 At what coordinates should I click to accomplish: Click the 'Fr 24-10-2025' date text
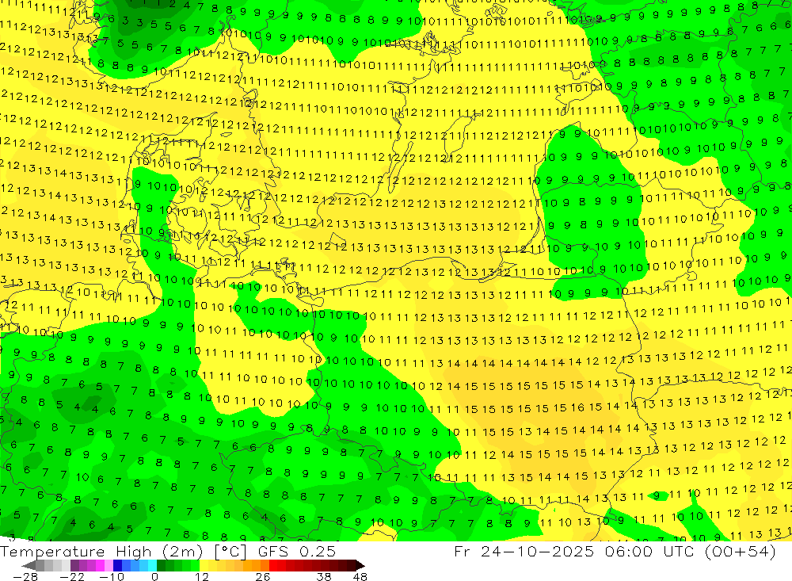pos(524,552)
